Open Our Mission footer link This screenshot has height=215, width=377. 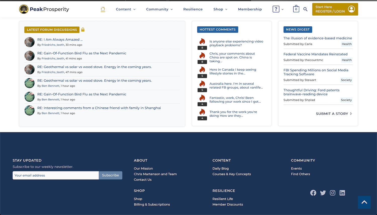pos(143,168)
